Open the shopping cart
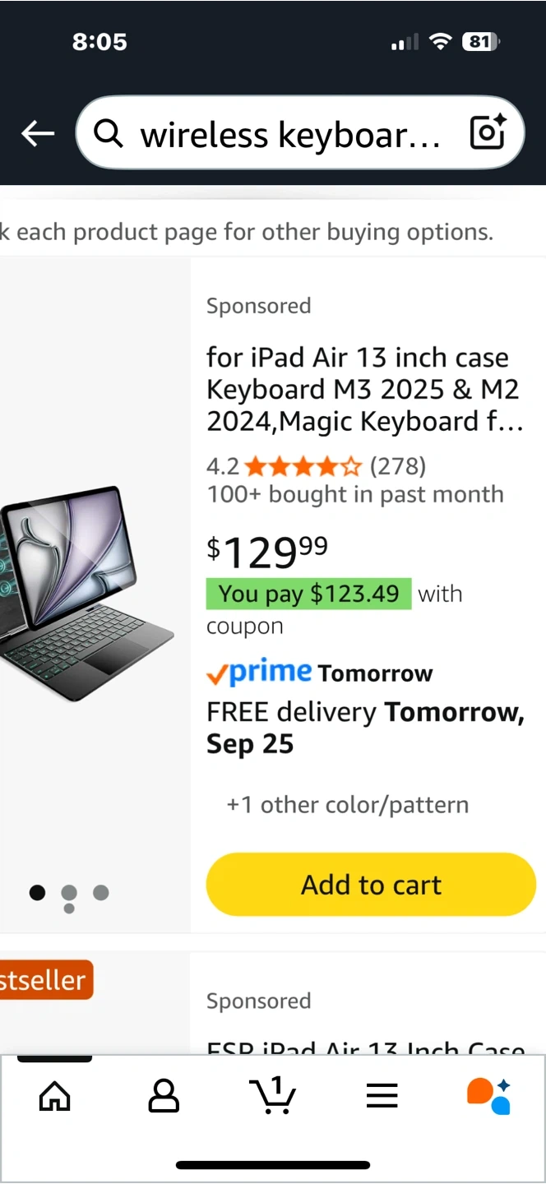Viewport: 546px width, 1184px height. [x=272, y=1095]
